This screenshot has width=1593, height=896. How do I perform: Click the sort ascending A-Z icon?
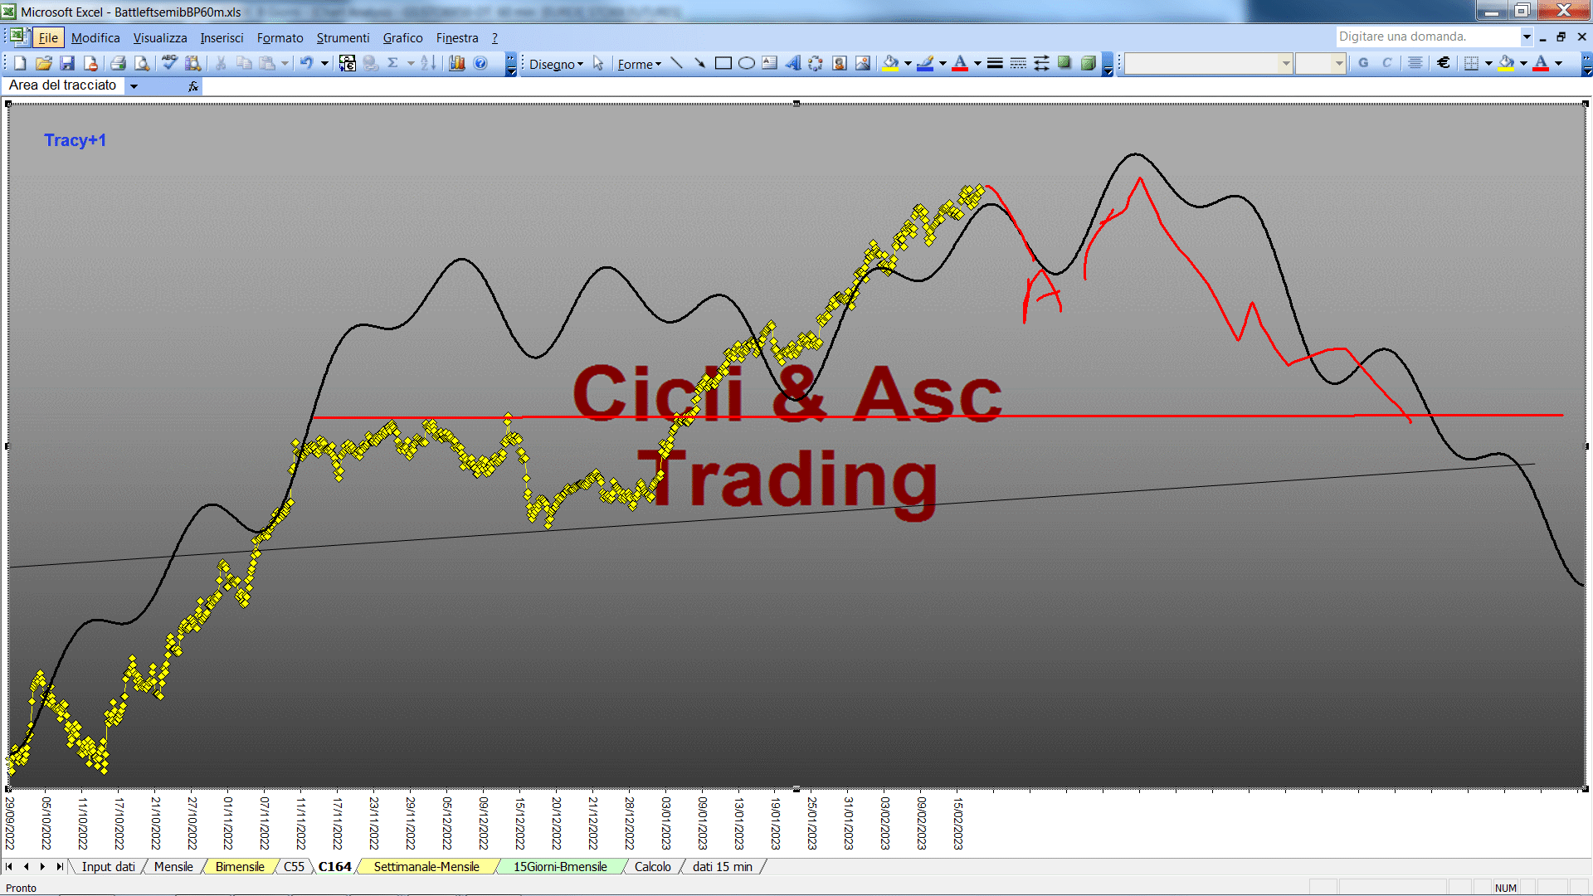[428, 63]
